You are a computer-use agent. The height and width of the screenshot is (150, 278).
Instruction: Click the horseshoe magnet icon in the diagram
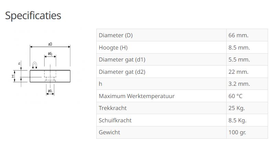click(35, 65)
